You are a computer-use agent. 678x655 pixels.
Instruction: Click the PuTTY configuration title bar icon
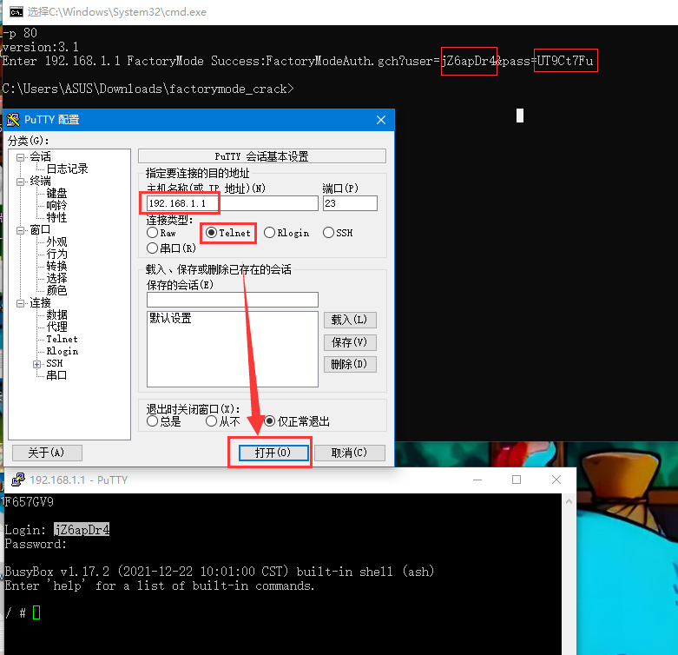point(13,120)
